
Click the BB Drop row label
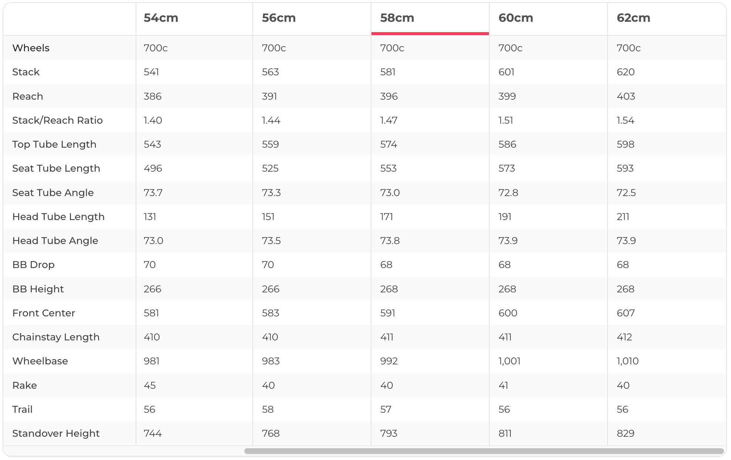click(x=33, y=265)
